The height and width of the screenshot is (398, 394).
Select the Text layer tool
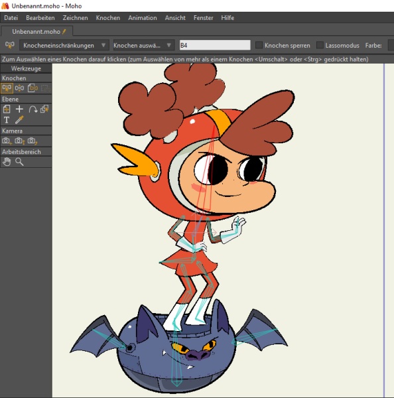tap(7, 120)
